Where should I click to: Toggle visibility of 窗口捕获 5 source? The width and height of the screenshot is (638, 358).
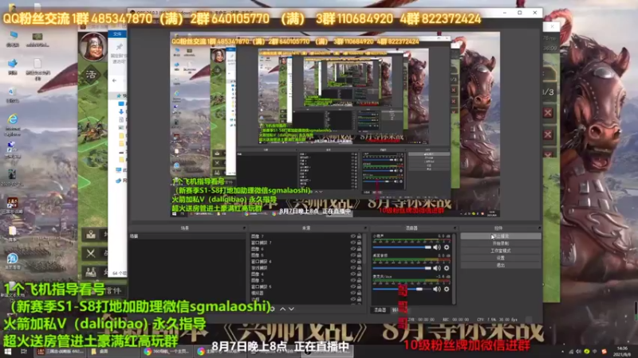click(x=352, y=286)
